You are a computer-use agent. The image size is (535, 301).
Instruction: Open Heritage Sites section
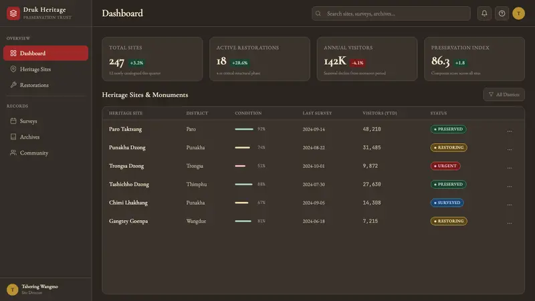pyautogui.click(x=45, y=69)
